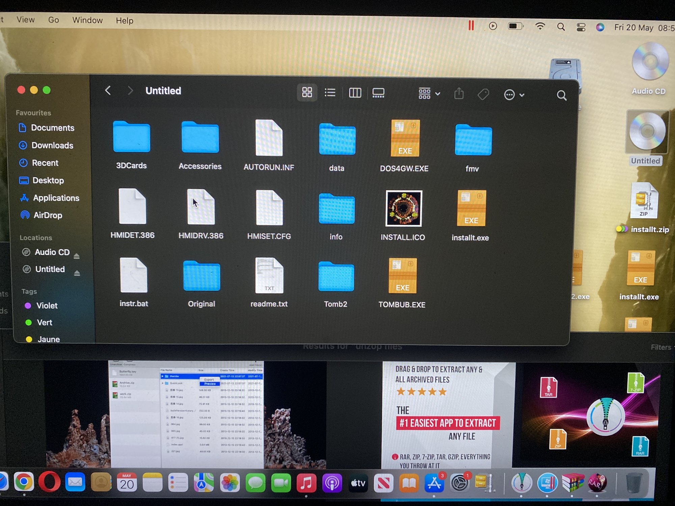Click the Edit Tags toolbar icon
This screenshot has width=675, height=506.
tap(483, 94)
